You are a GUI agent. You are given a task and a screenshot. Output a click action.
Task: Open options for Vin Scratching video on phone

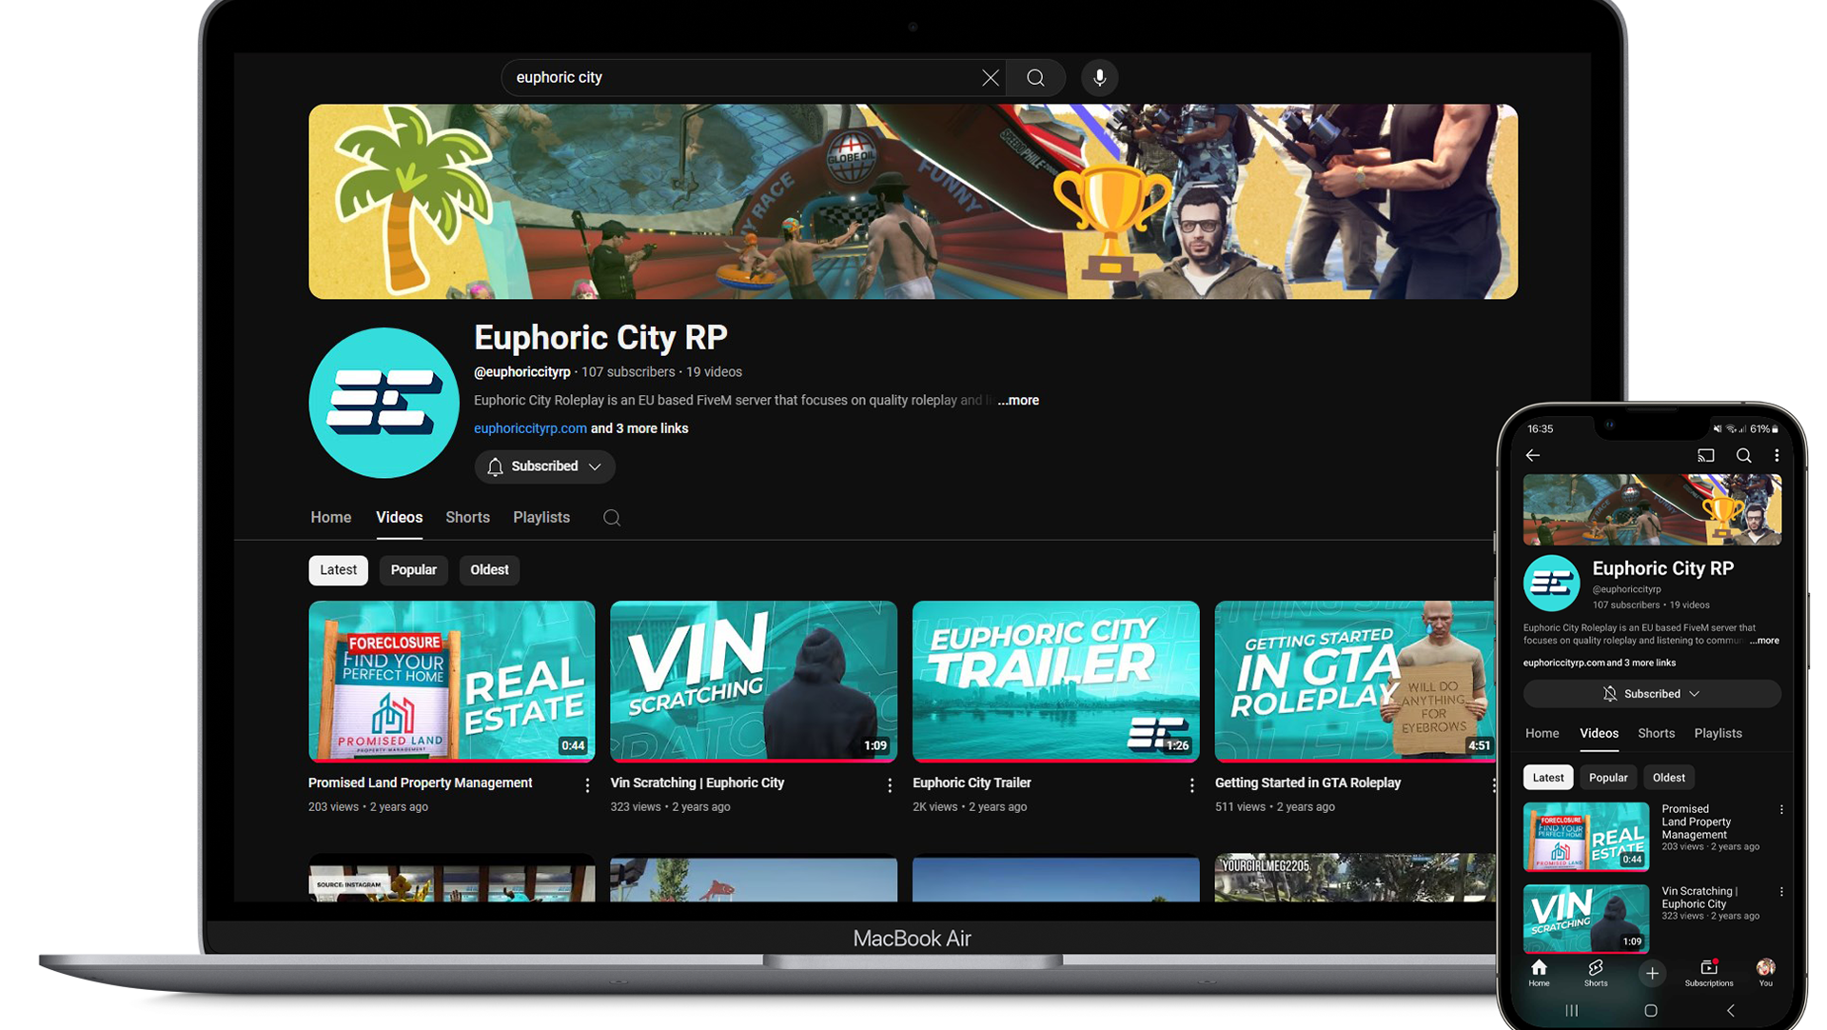pyautogui.click(x=1781, y=892)
